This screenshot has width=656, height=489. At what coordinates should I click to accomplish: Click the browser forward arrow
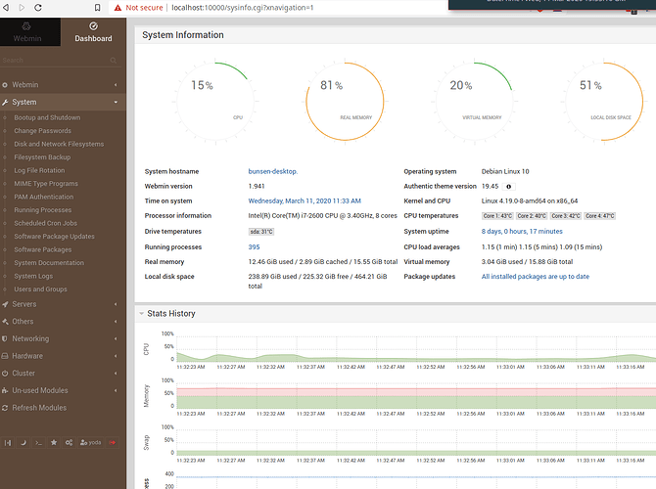click(22, 8)
